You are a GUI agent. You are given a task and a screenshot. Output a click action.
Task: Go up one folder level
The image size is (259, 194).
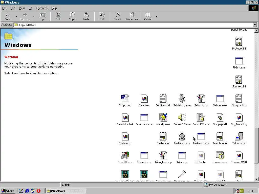coord(42,16)
